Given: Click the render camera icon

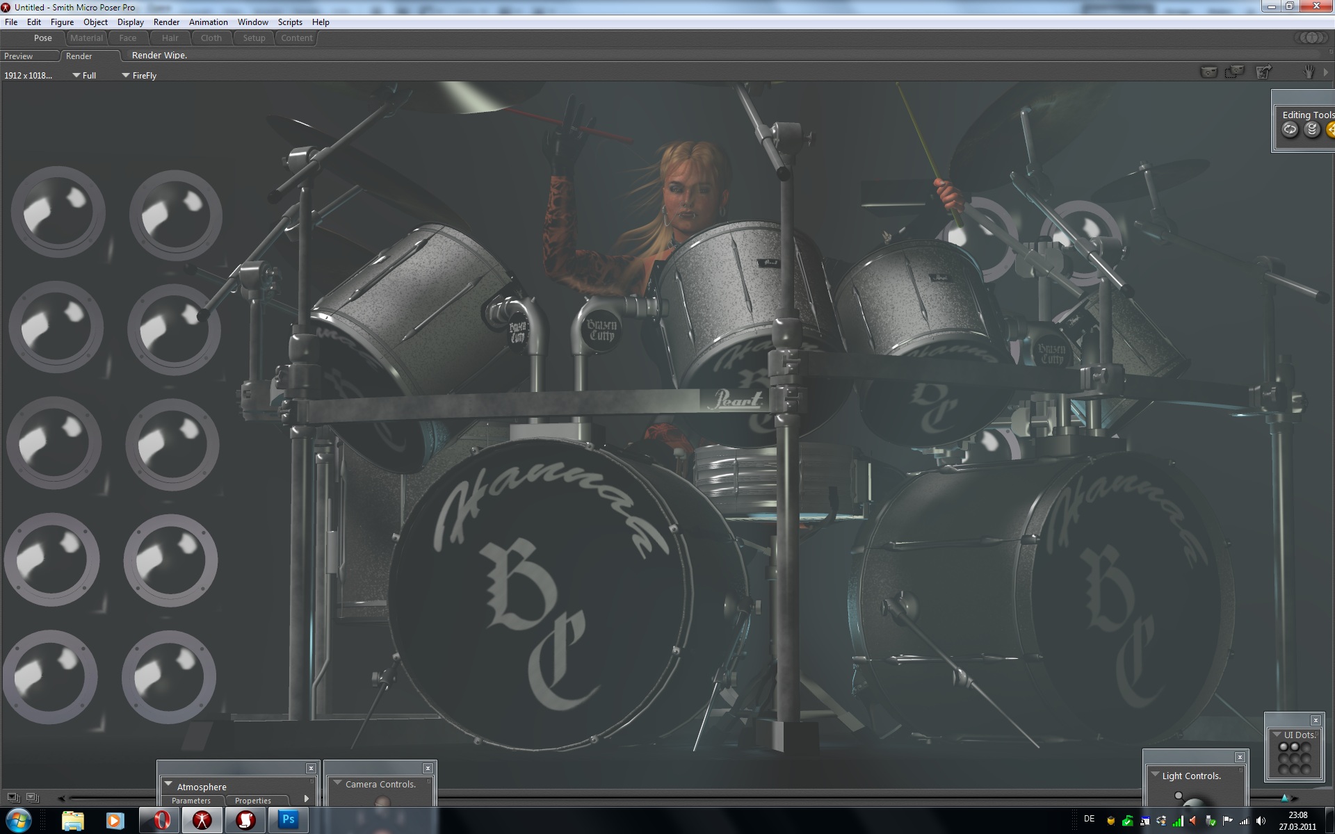Looking at the screenshot, I should pyautogui.click(x=1209, y=72).
